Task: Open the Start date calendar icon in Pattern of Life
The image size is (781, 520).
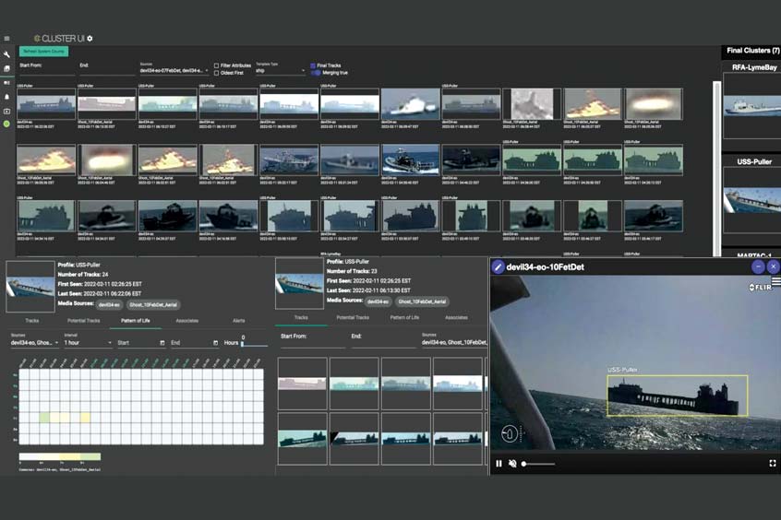Action: coord(162,343)
